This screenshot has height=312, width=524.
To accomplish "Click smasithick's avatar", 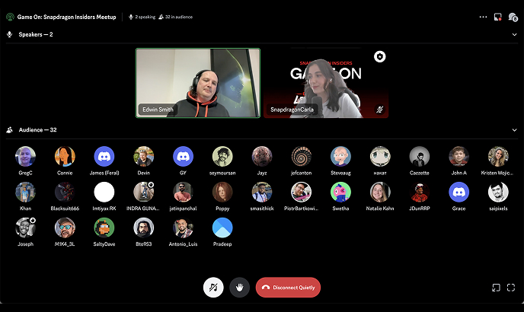I will point(262,192).
